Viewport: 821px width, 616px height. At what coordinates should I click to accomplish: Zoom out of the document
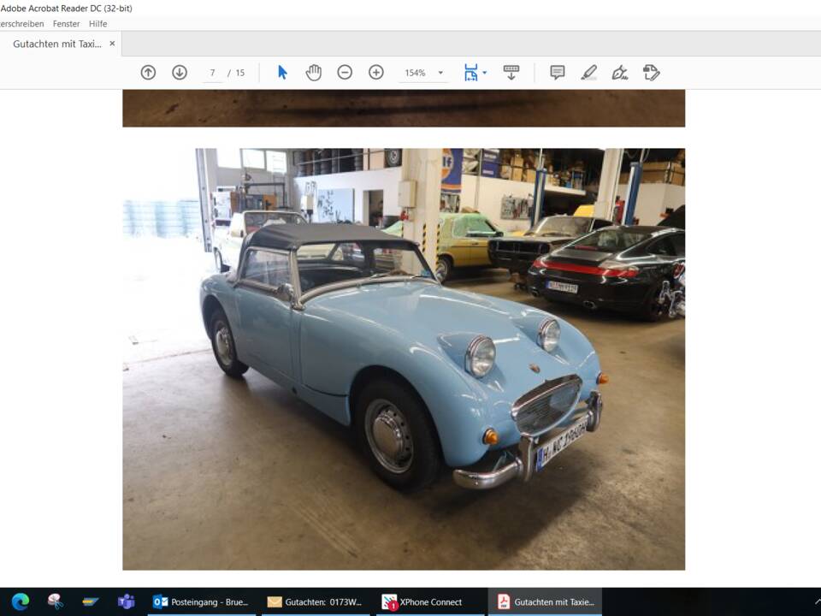pos(345,73)
